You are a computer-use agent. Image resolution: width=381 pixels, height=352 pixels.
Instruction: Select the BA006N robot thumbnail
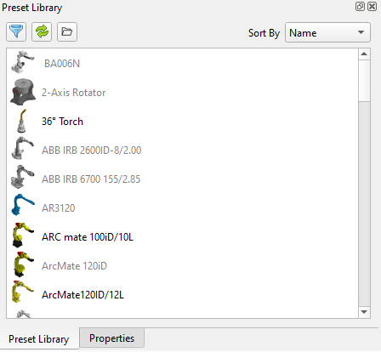pyautogui.click(x=23, y=62)
